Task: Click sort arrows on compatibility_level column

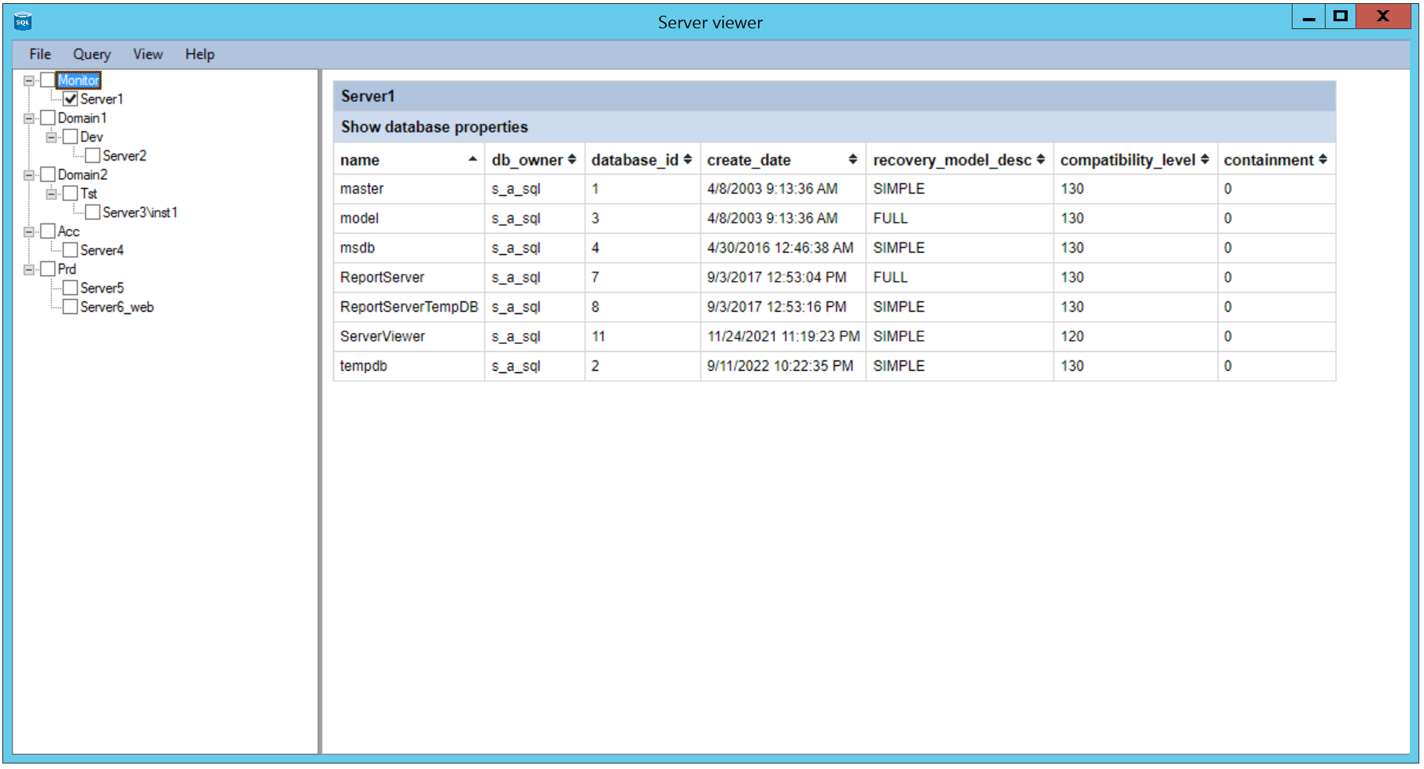Action: coord(1204,160)
